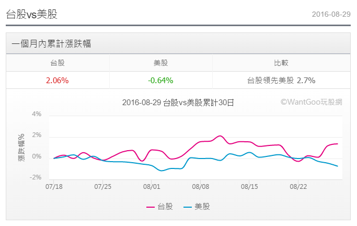Click the 台股vs美股 page title

click(x=31, y=14)
